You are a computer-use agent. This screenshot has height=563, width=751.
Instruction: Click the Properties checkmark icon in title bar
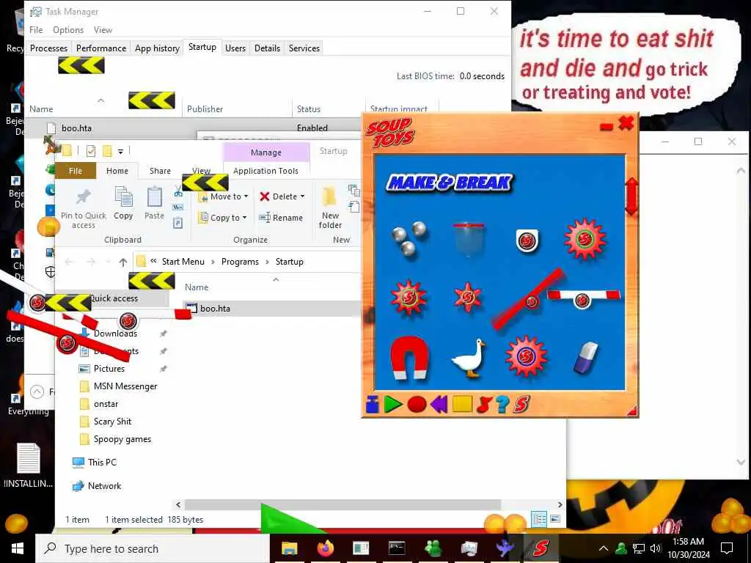click(91, 151)
